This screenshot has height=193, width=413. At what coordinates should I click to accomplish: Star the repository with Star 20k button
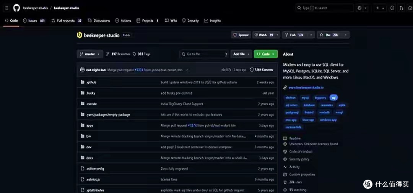(329, 35)
